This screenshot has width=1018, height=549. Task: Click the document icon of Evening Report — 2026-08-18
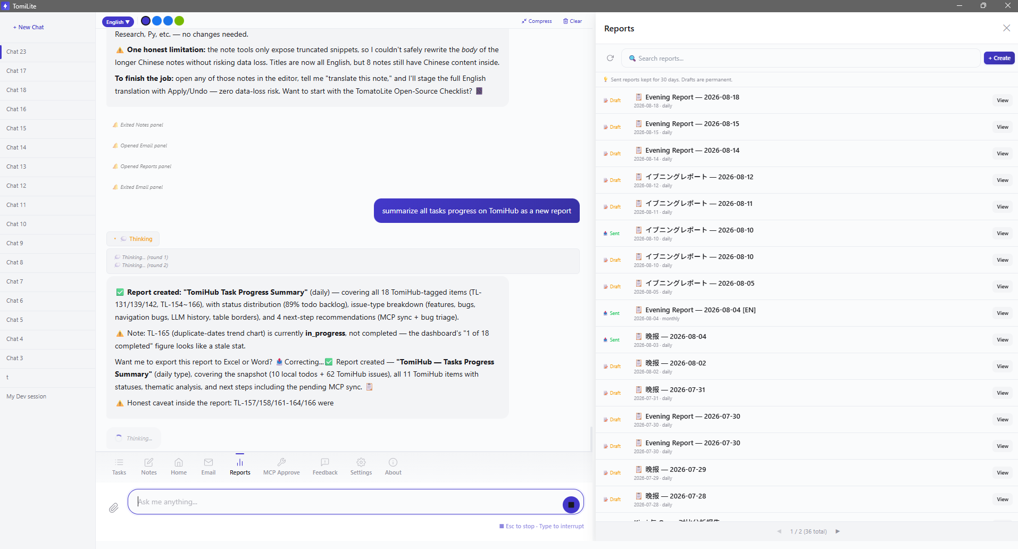click(x=639, y=97)
